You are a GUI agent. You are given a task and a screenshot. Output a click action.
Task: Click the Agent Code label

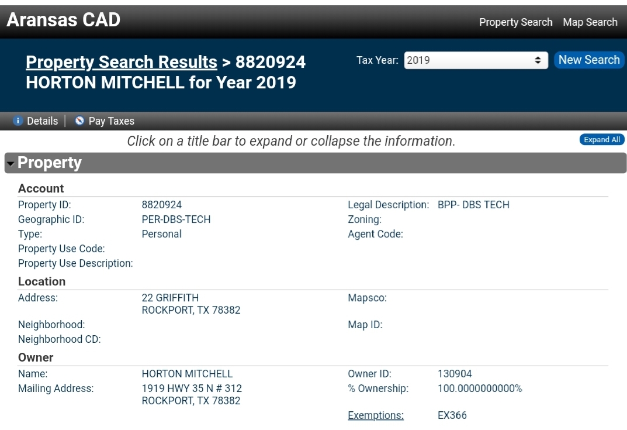[375, 234]
